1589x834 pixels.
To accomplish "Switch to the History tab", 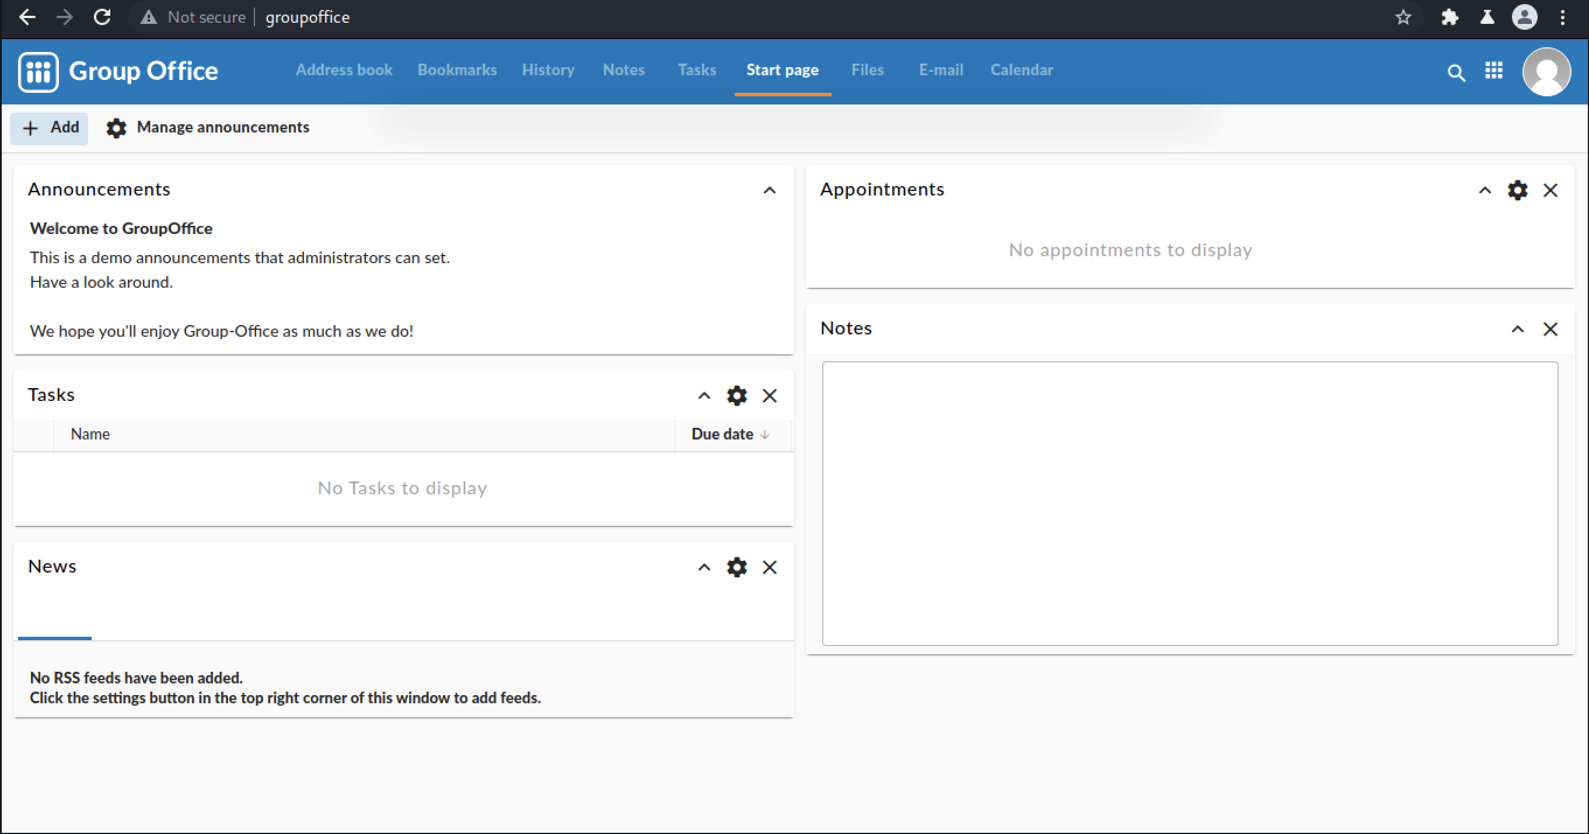I will point(548,69).
